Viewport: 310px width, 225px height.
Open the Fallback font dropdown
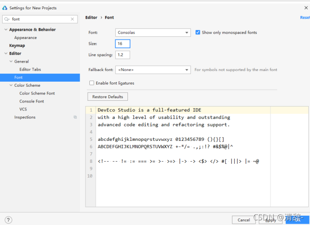pyautogui.click(x=153, y=70)
